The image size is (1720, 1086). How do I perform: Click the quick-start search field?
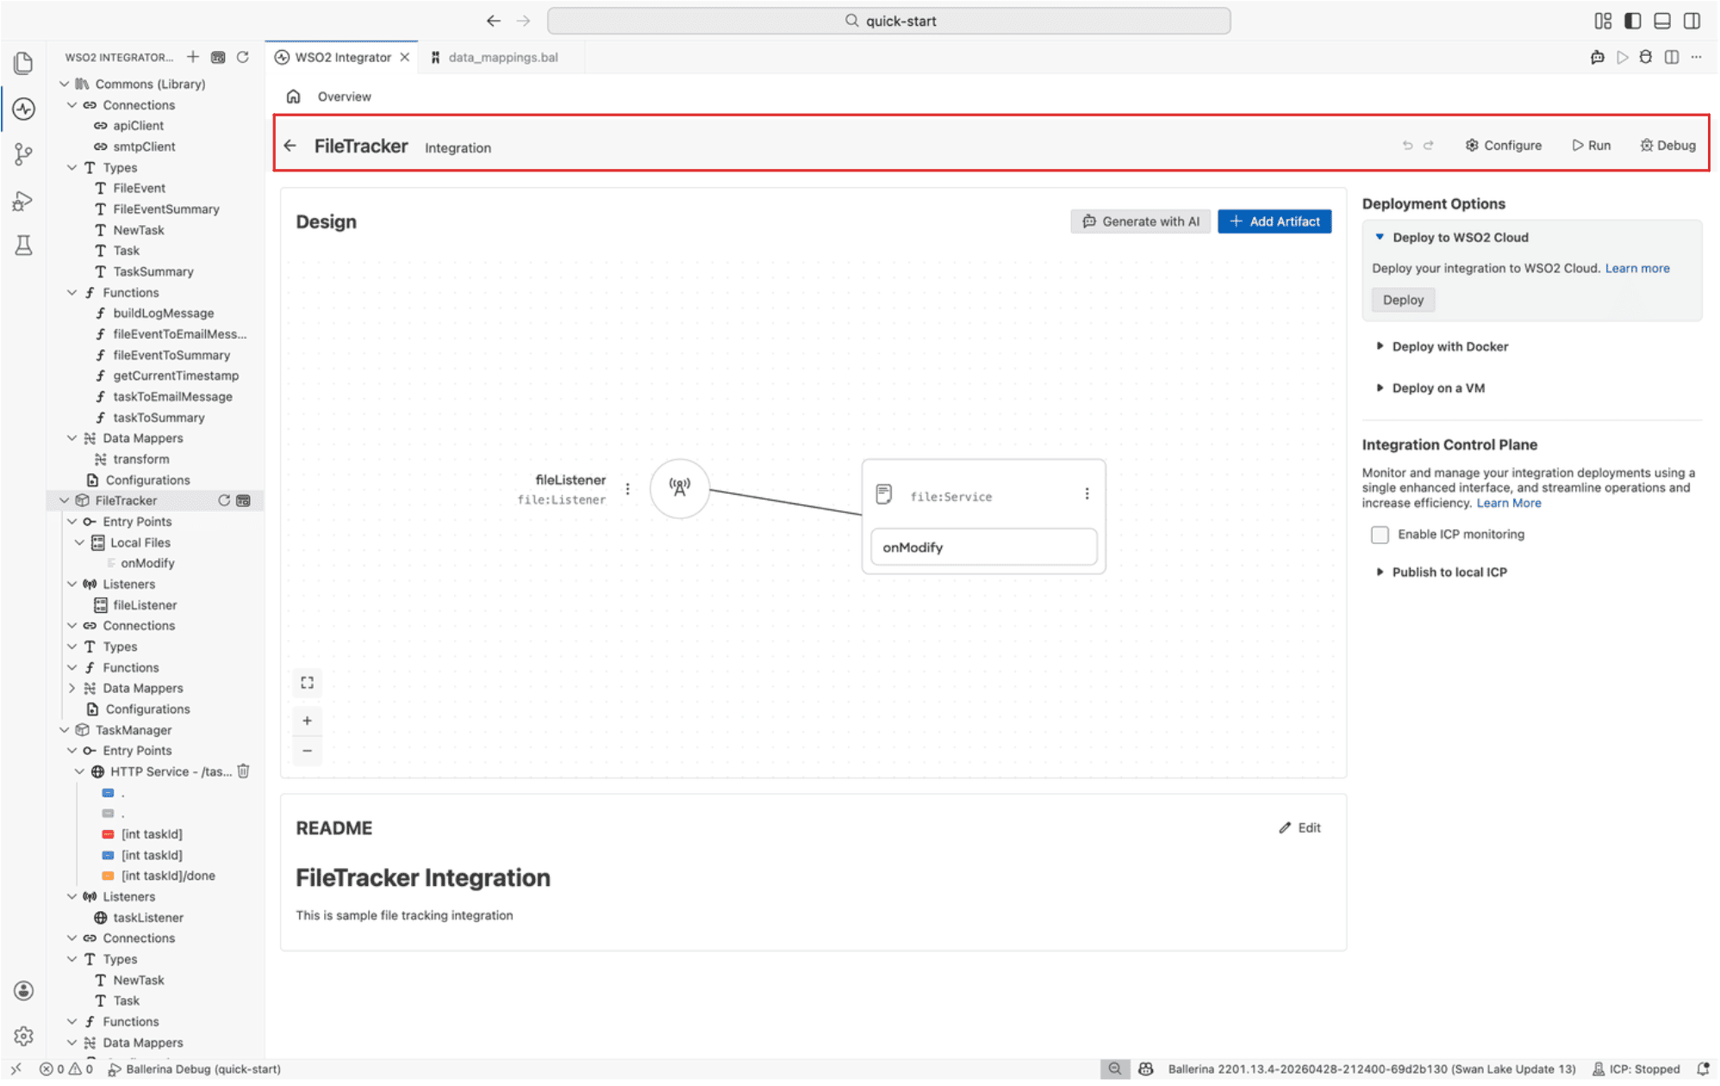click(888, 21)
